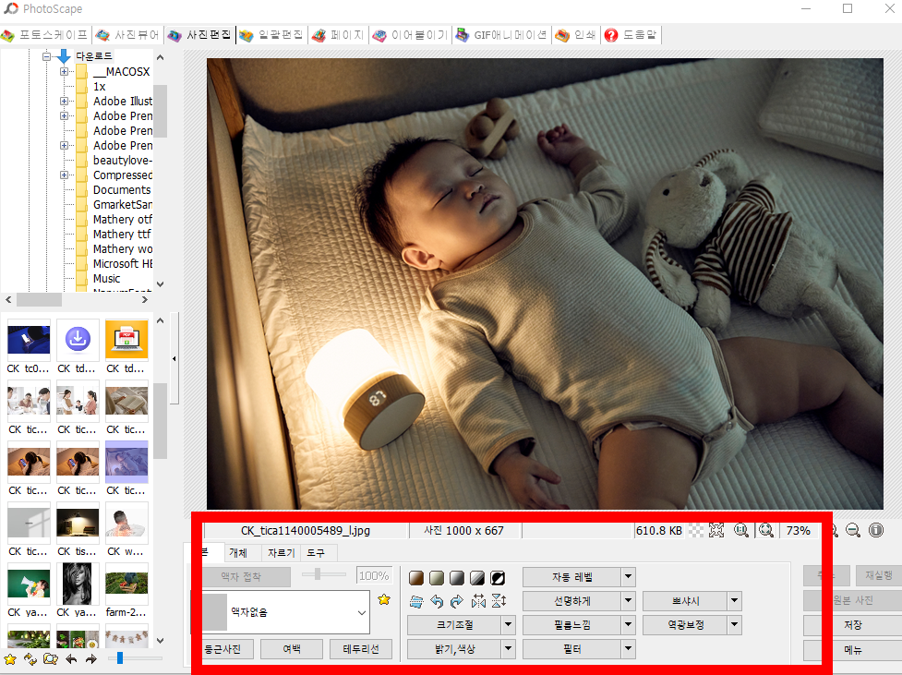Click the 자동 레벨 button
The height and width of the screenshot is (675, 902).
pyautogui.click(x=571, y=576)
